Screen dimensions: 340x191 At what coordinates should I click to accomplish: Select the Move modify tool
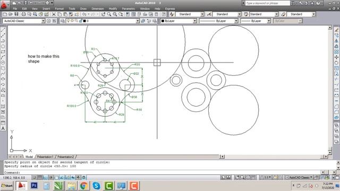pos(336,57)
